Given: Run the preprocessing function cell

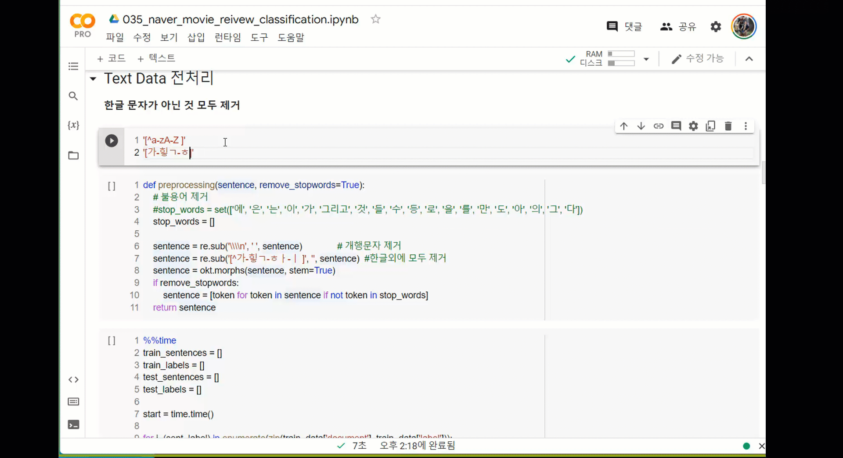Looking at the screenshot, I should (x=112, y=186).
